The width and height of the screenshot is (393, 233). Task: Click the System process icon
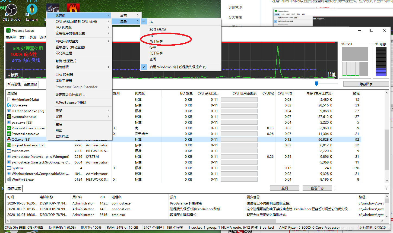pos(9,168)
